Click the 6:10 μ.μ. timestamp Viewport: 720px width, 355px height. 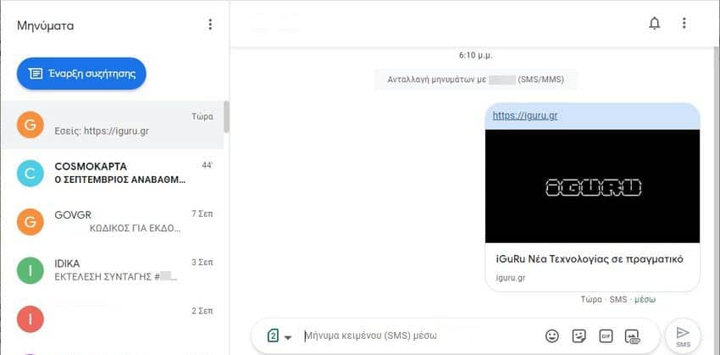[x=476, y=56]
